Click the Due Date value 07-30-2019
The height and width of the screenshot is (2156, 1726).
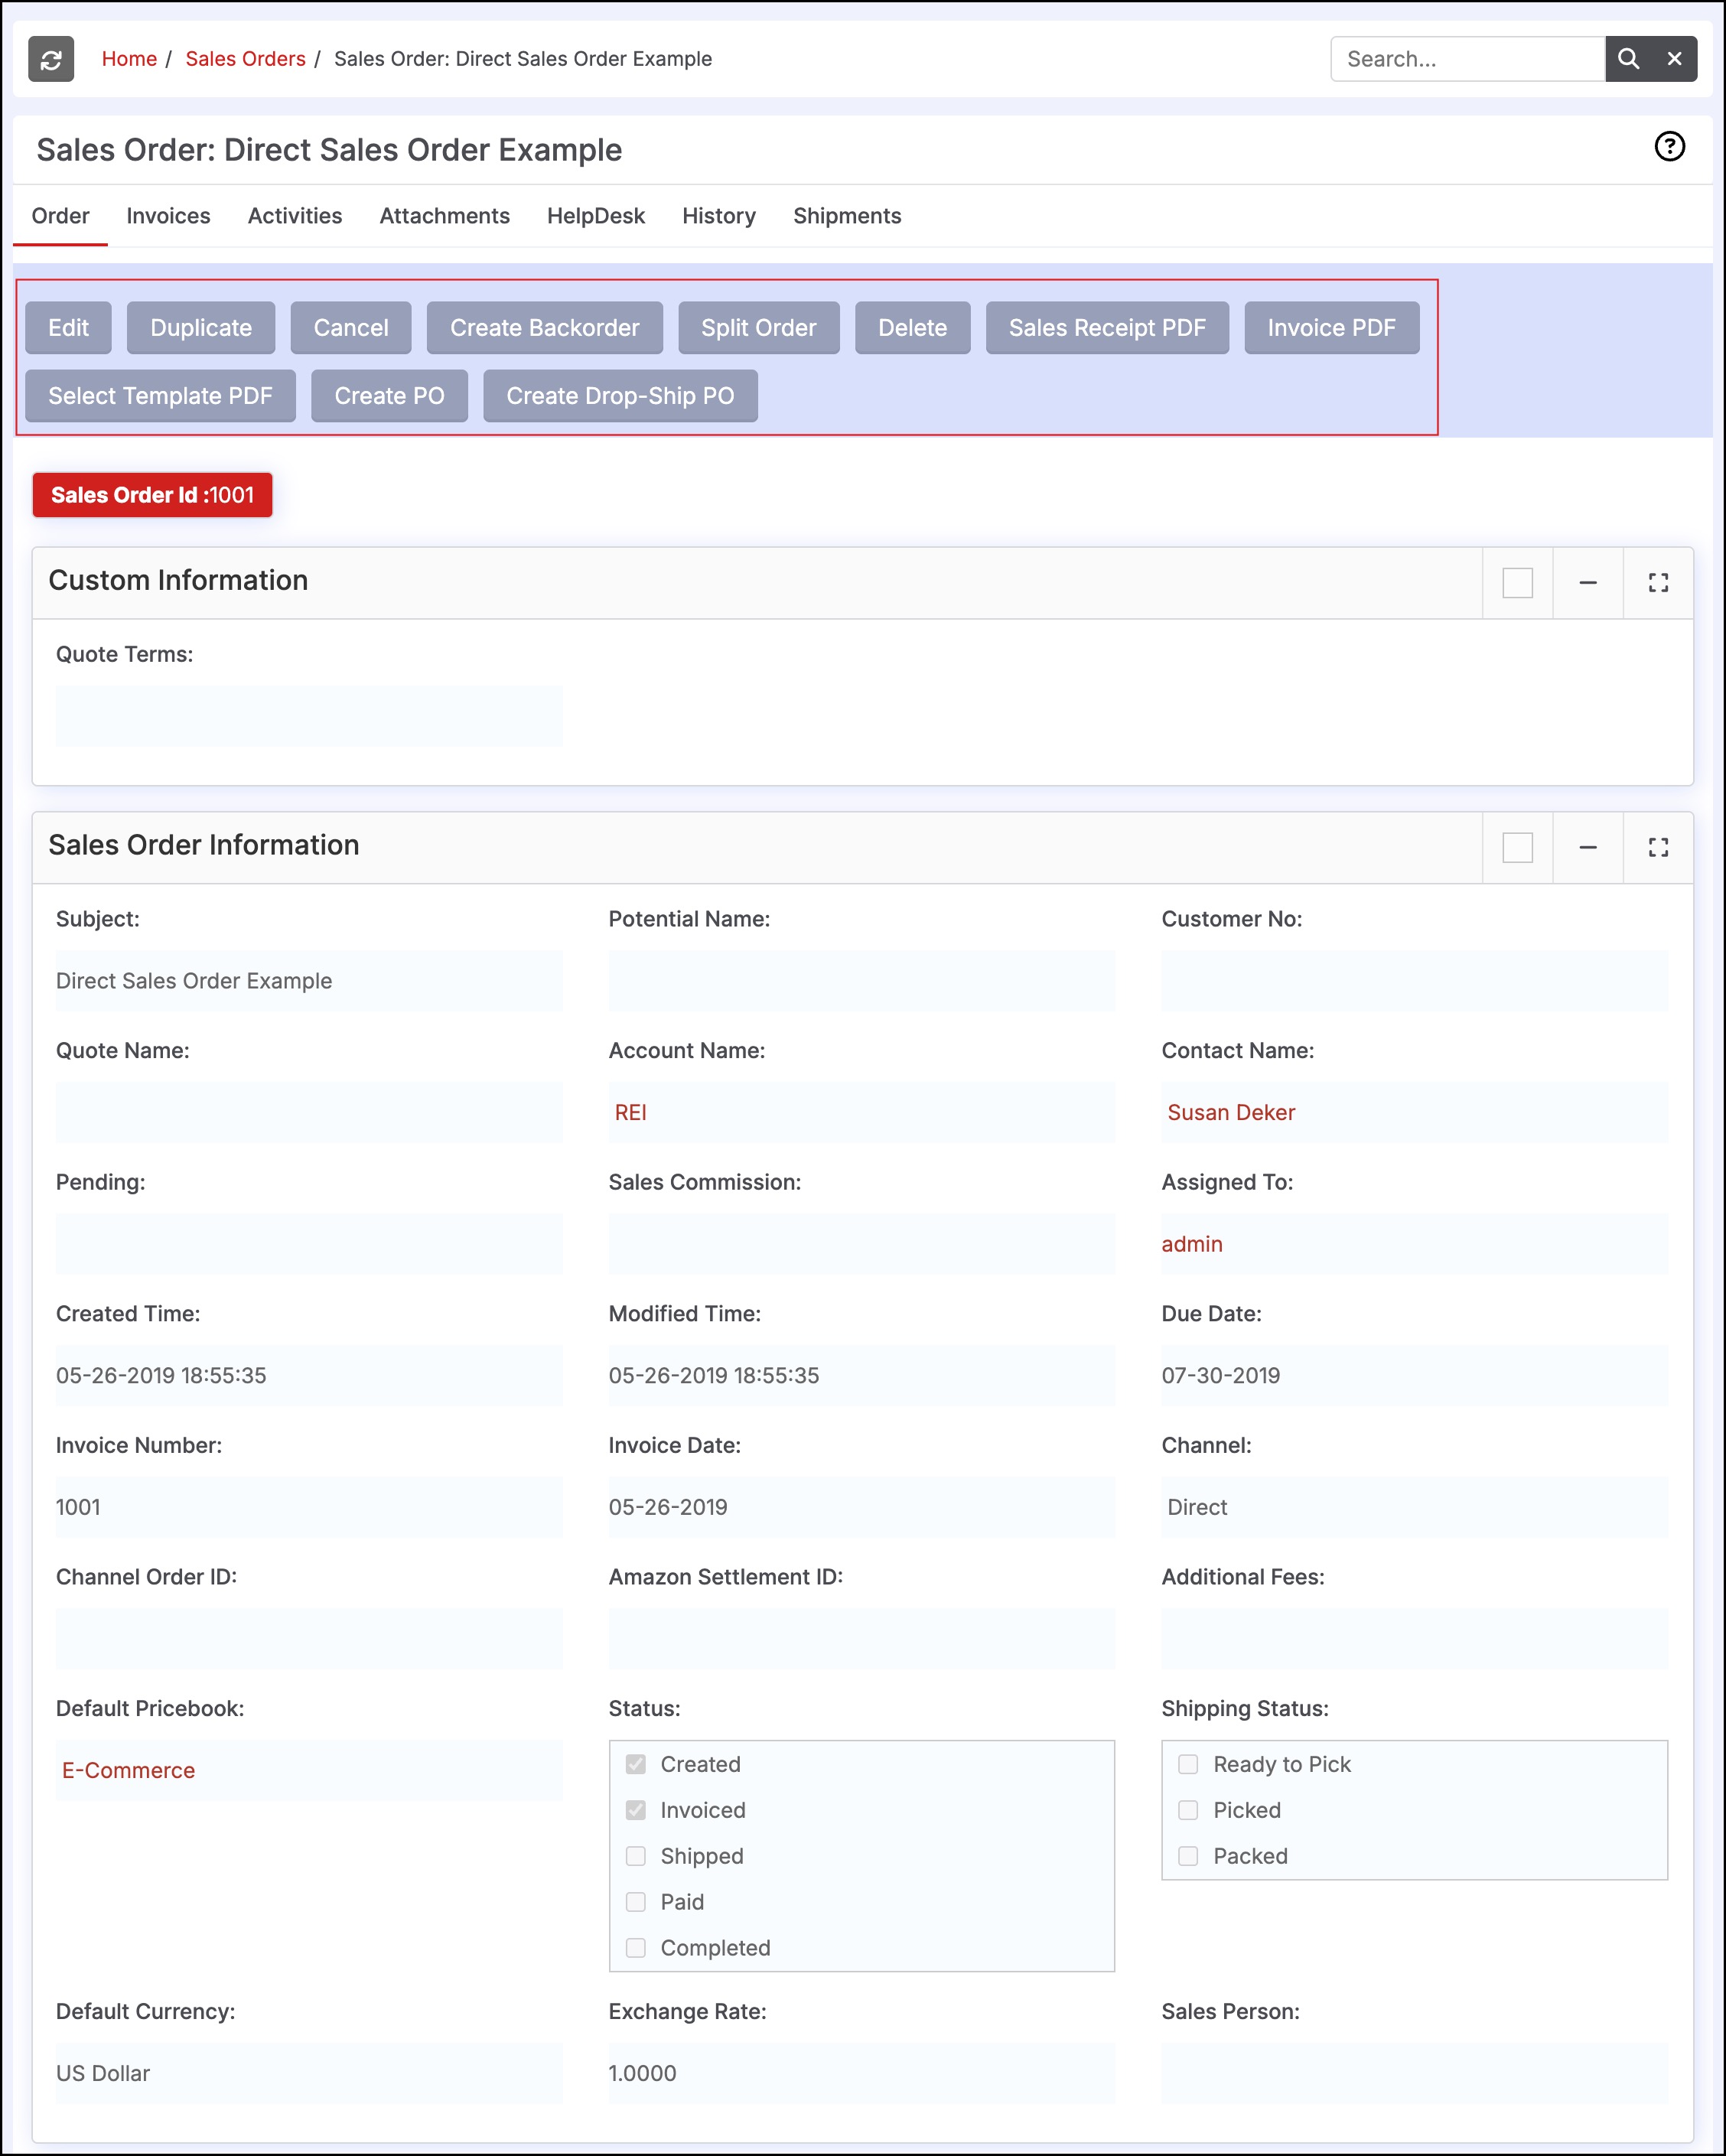(x=1221, y=1376)
